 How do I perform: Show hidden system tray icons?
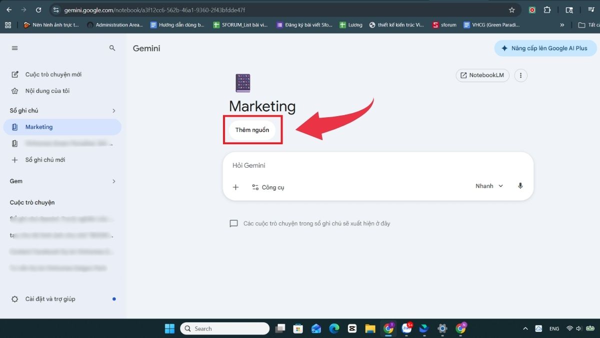(525, 328)
